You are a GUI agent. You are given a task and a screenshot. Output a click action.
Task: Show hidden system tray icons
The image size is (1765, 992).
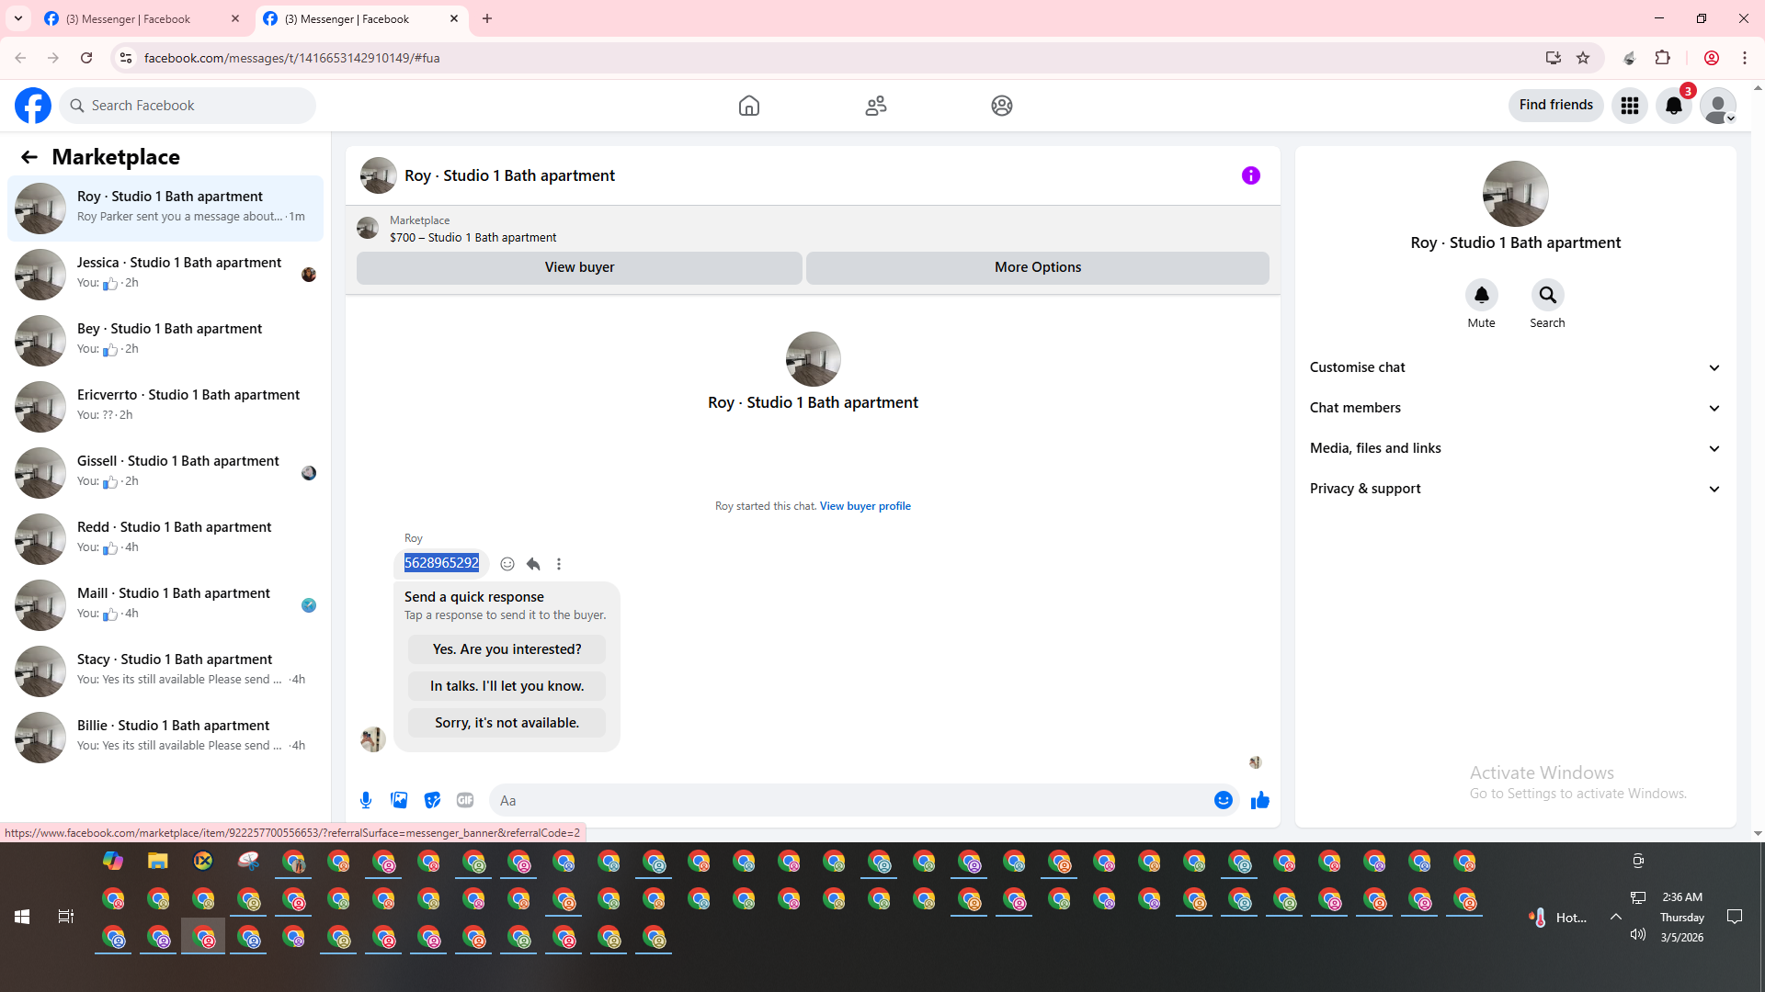click(x=1615, y=917)
